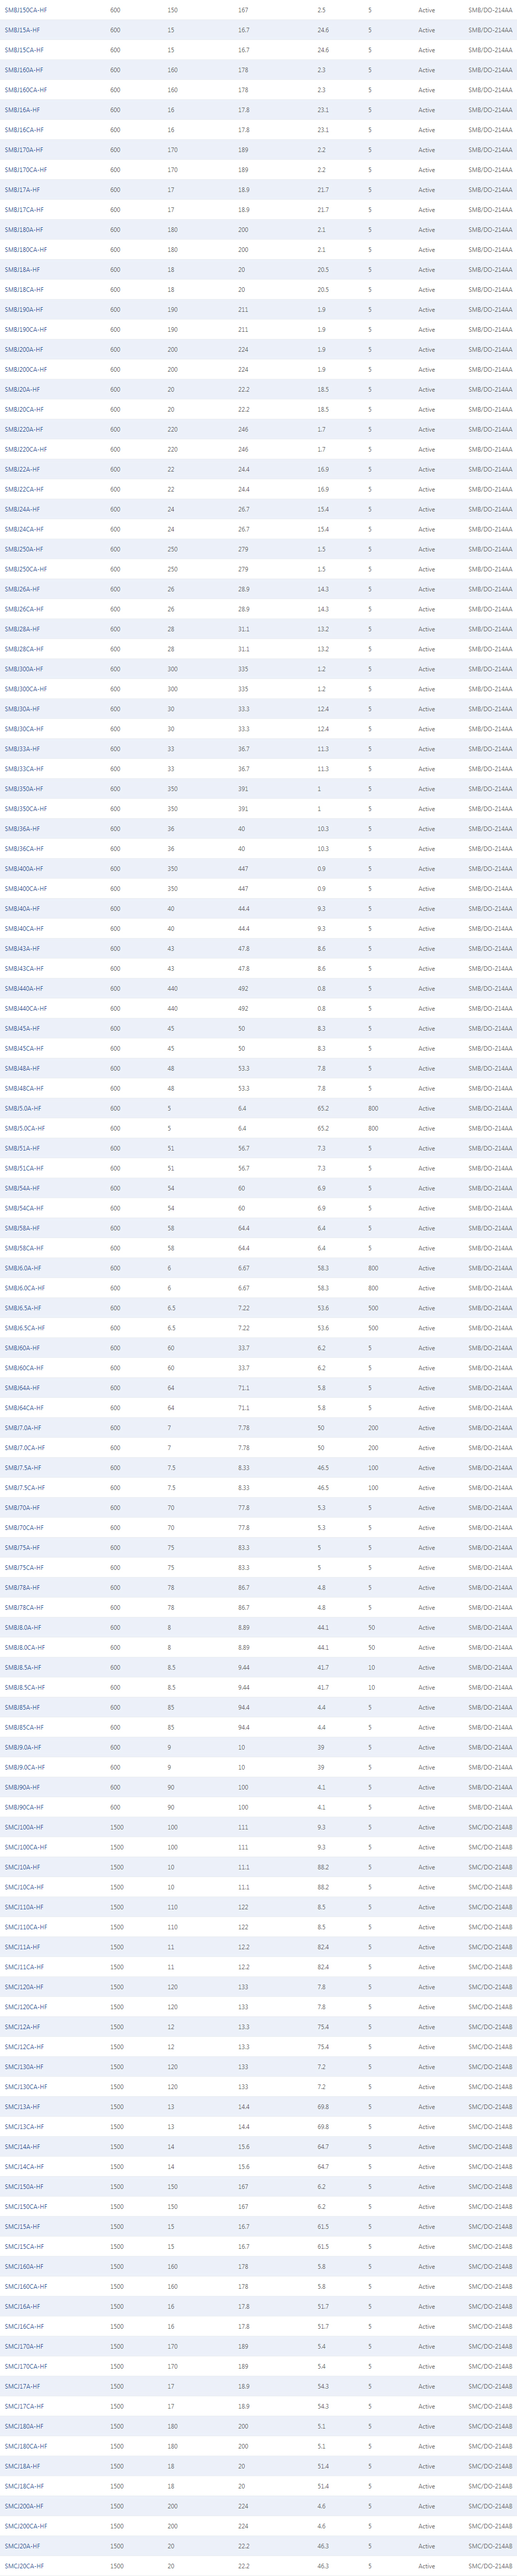Open the SMBJ64CA-HF part link

24,1408
